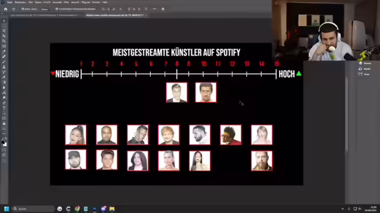The width and height of the screenshot is (380, 213).
Task: Select the Object Selection tool
Action: 4,36
